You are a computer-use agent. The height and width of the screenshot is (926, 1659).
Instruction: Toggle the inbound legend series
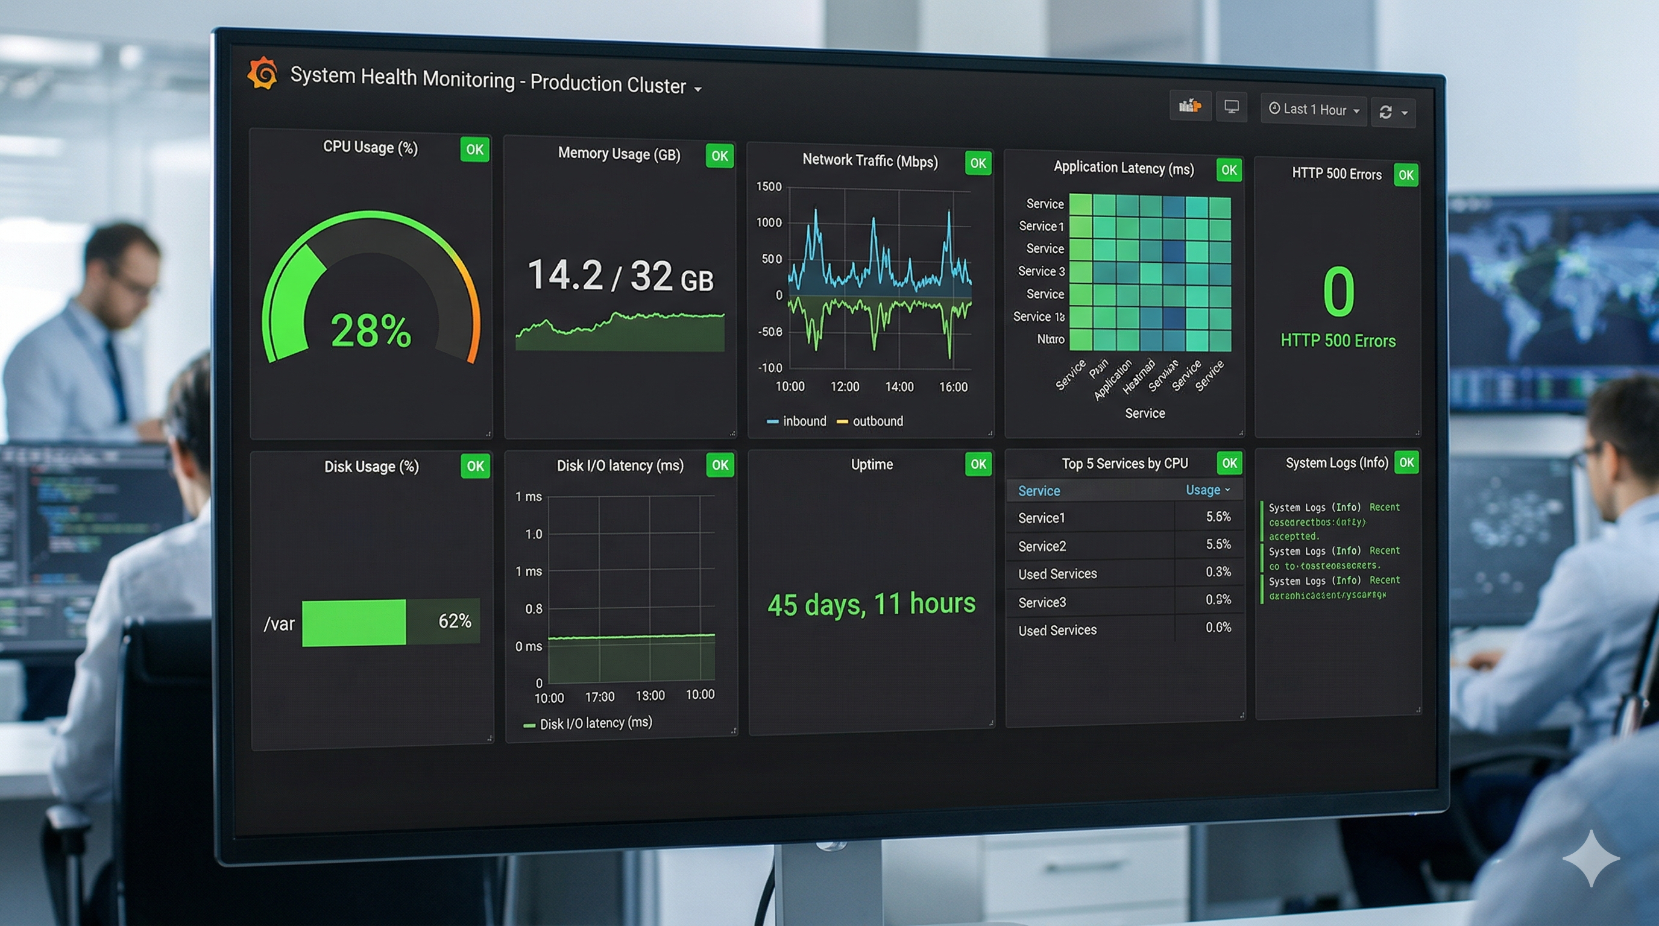click(x=797, y=421)
